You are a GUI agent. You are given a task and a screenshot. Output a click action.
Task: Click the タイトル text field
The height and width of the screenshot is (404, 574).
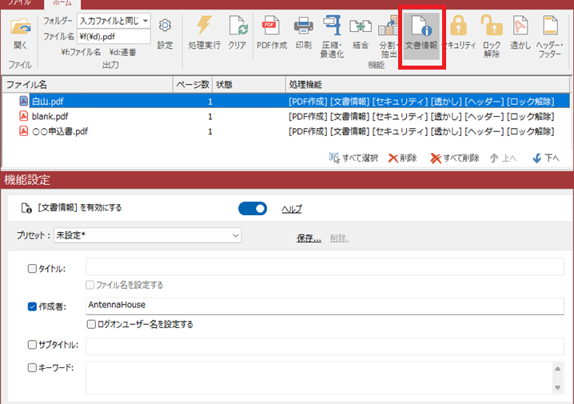325,267
